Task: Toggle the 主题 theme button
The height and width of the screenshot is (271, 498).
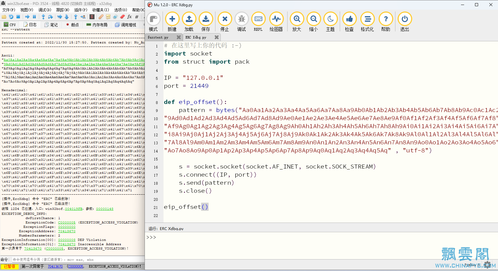Action: tap(330, 22)
